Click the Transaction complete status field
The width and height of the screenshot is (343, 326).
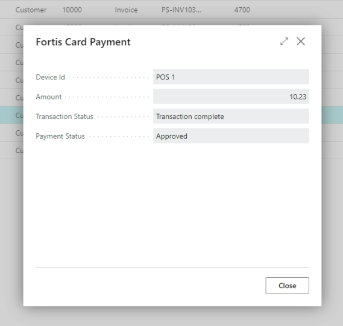tap(231, 116)
